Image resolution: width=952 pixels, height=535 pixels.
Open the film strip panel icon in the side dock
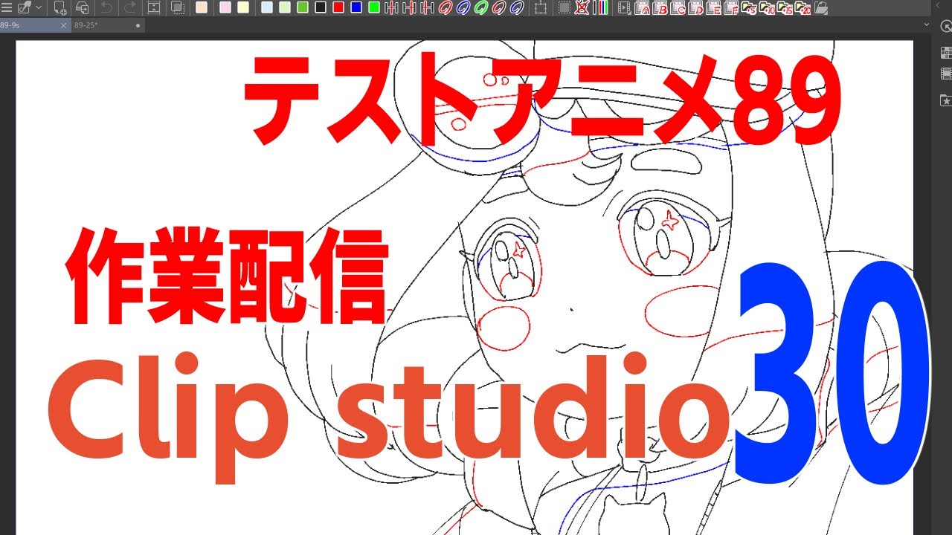(x=946, y=74)
